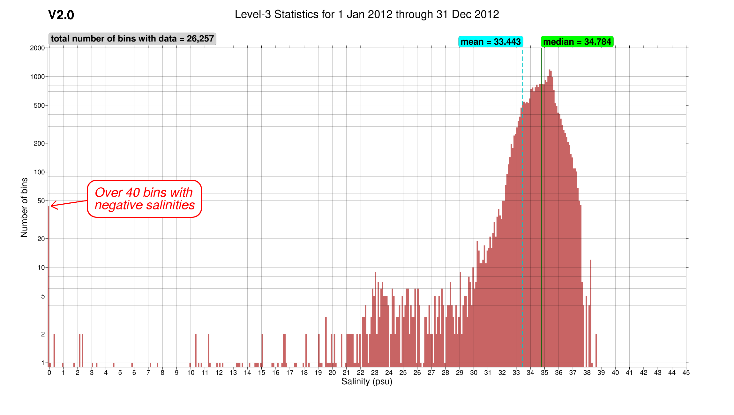Click the 'total number of bins with data' box
The height and width of the screenshot is (415, 734).
[132, 39]
